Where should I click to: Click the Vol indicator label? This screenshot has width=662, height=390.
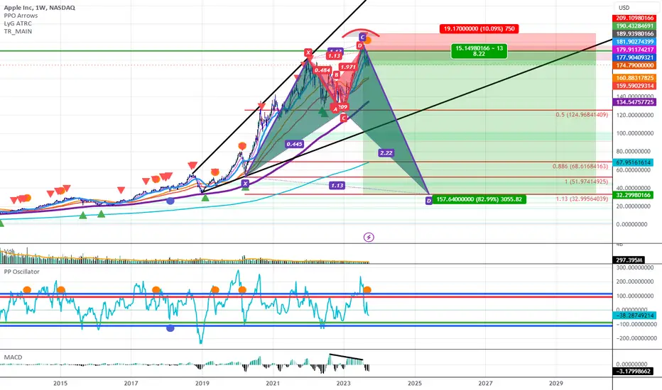(x=9, y=251)
